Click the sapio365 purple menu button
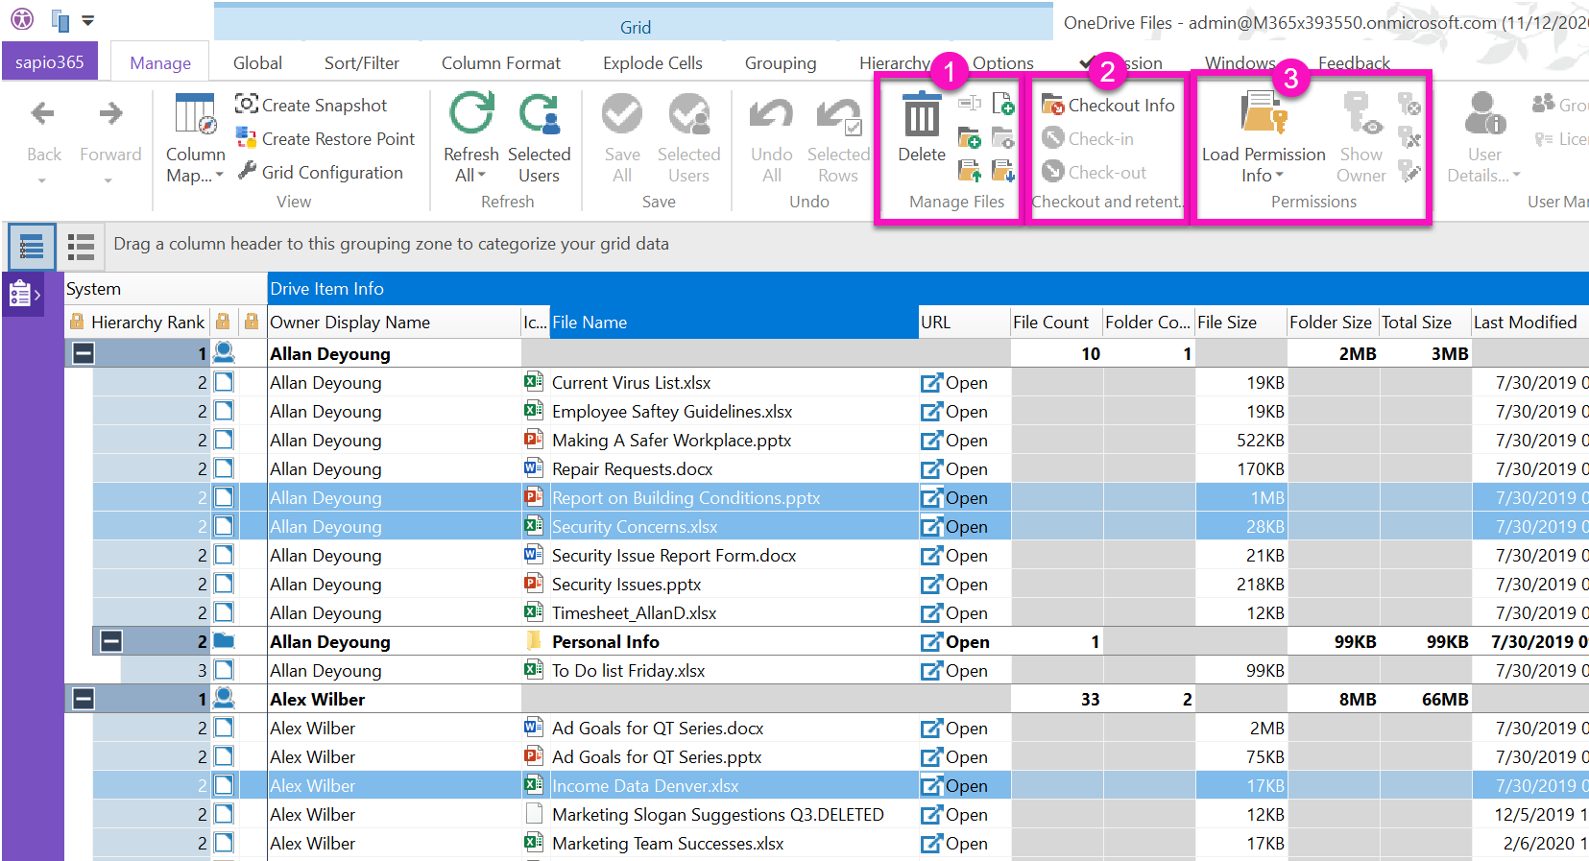1589x861 pixels. click(50, 61)
